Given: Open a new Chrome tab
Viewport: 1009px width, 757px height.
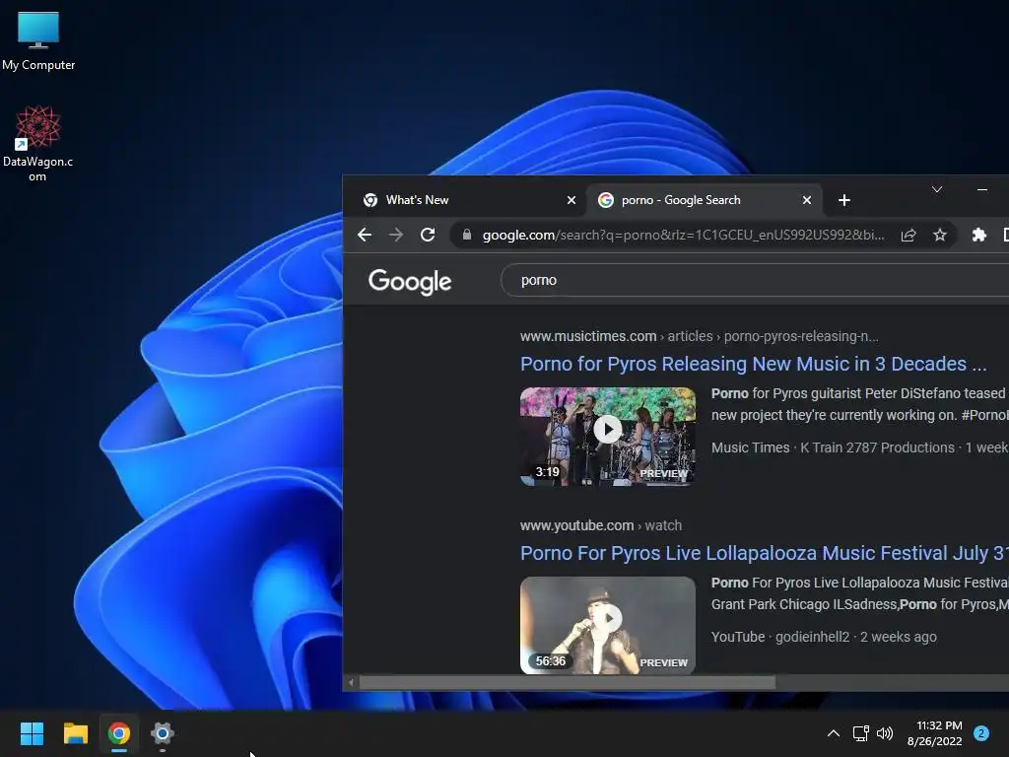Looking at the screenshot, I should tap(844, 200).
